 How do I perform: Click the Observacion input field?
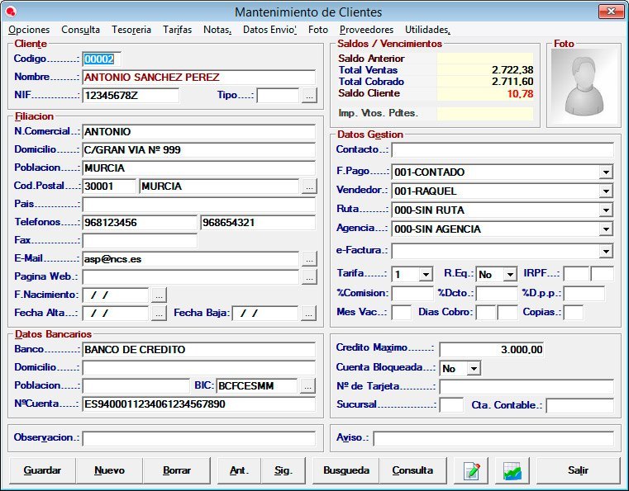click(x=198, y=438)
